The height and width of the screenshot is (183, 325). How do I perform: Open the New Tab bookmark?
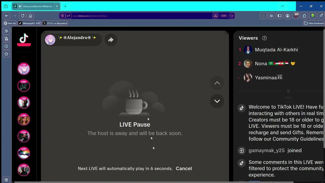10,23
